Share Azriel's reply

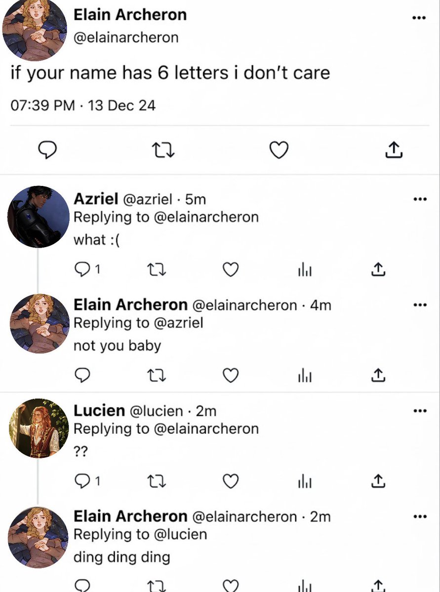pyautogui.click(x=378, y=269)
